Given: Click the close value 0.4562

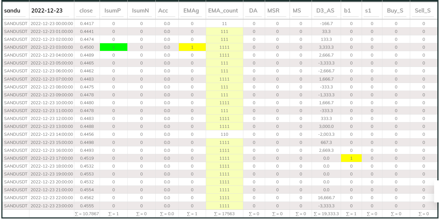Looking at the screenshot, I should 87,198.
